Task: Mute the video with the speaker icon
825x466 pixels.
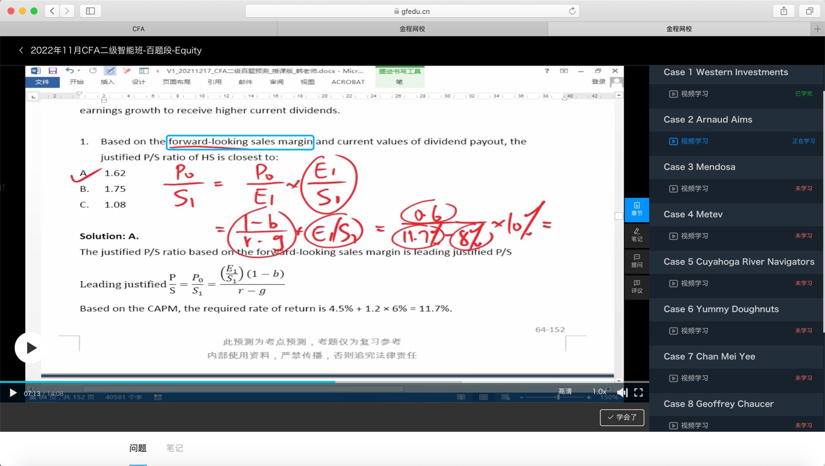Action: pos(622,393)
